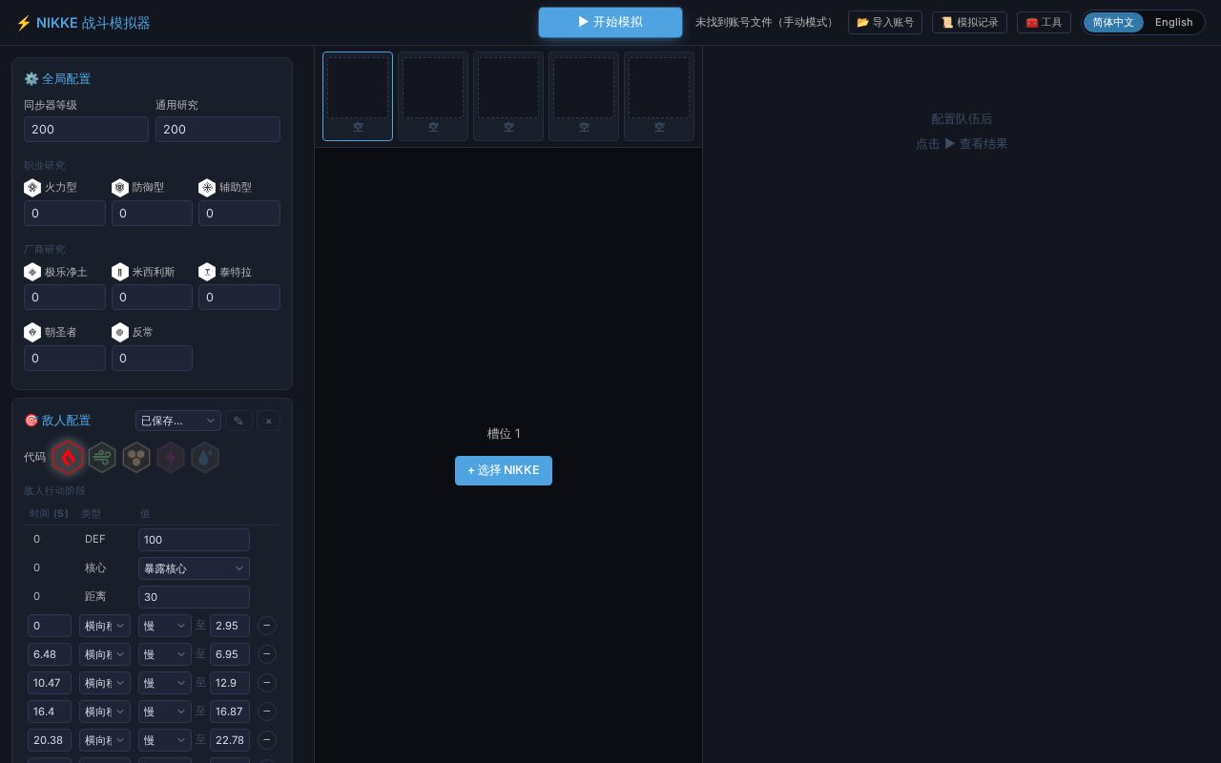This screenshot has height=763, width=1221.
Task: Open the 横向 type dropdown in row 0
Action: click(x=105, y=626)
